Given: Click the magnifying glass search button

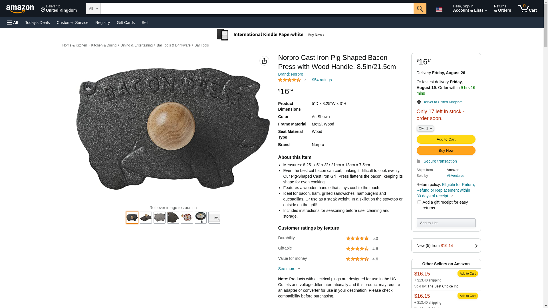Looking at the screenshot, I should (420, 9).
